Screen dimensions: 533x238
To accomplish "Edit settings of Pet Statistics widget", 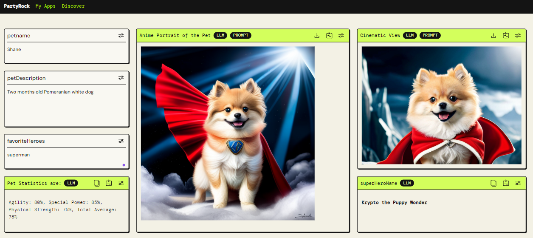I will (x=121, y=183).
